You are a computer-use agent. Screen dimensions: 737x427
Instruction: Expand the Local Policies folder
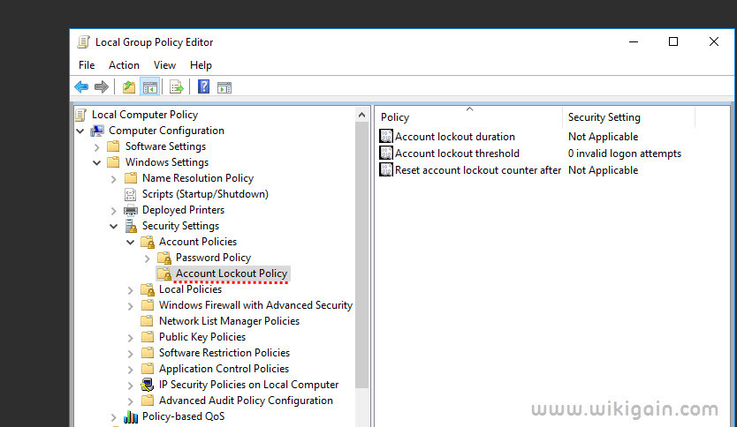[x=131, y=290]
